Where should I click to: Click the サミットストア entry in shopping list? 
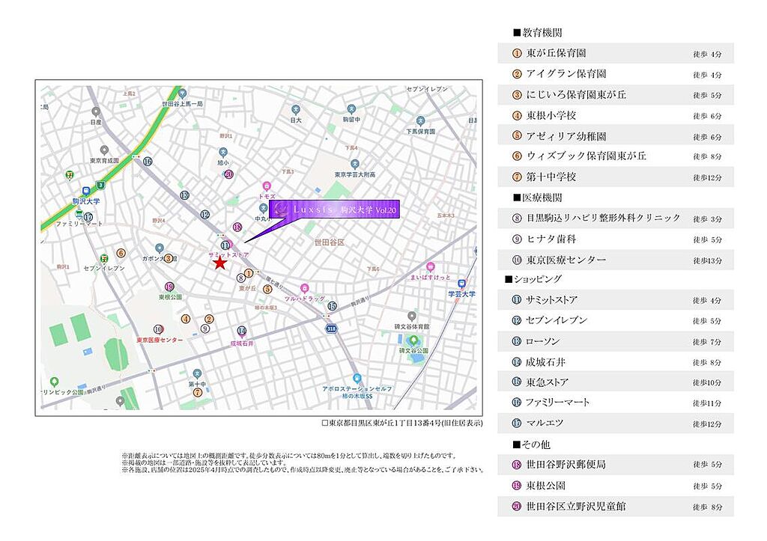[616, 300]
